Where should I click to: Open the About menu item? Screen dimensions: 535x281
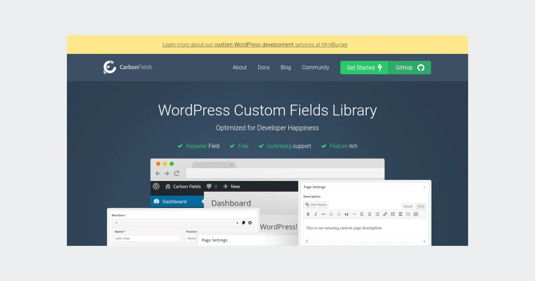point(239,68)
